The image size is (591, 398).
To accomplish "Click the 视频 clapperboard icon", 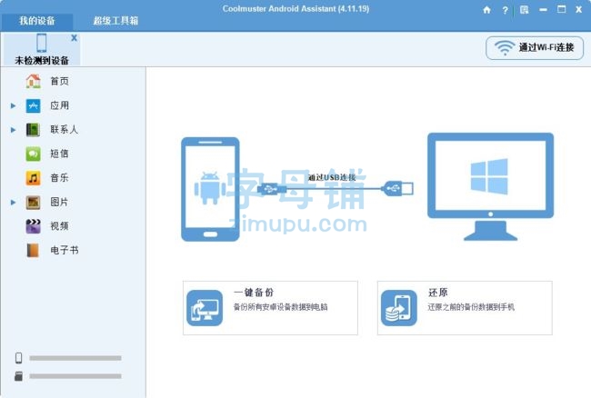I will (x=33, y=226).
